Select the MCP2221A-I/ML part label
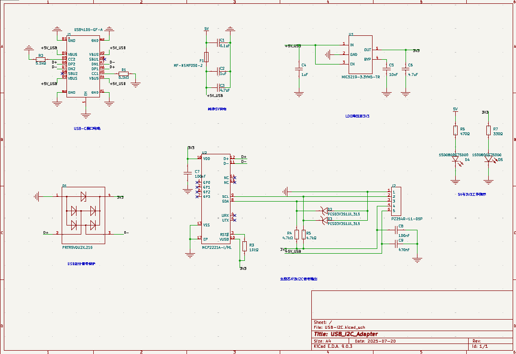The image size is (516, 354). pyautogui.click(x=217, y=247)
